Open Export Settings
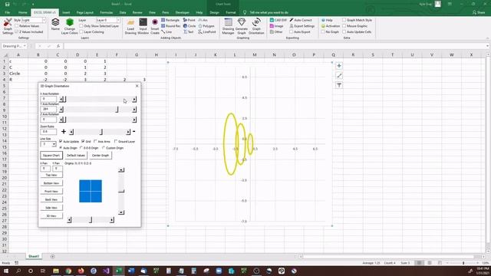 point(302,26)
